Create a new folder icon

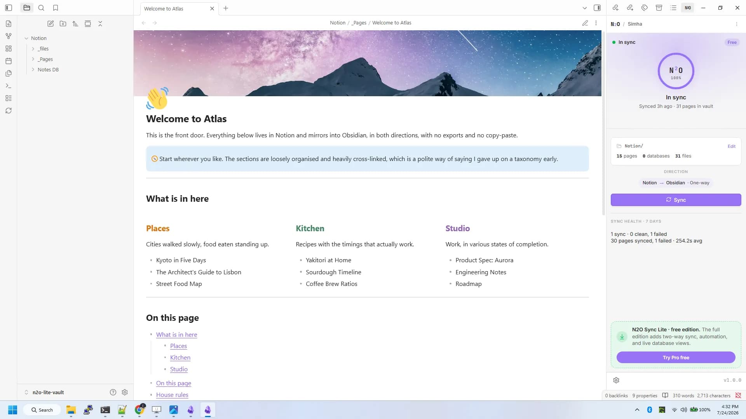point(63,24)
